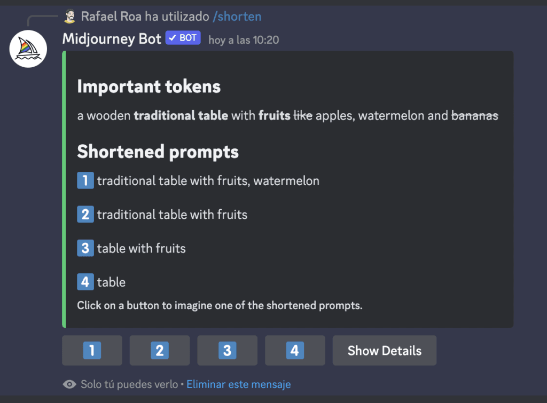Click the "Eliminar este mensaje" link
This screenshot has height=403, width=547.
[238, 384]
